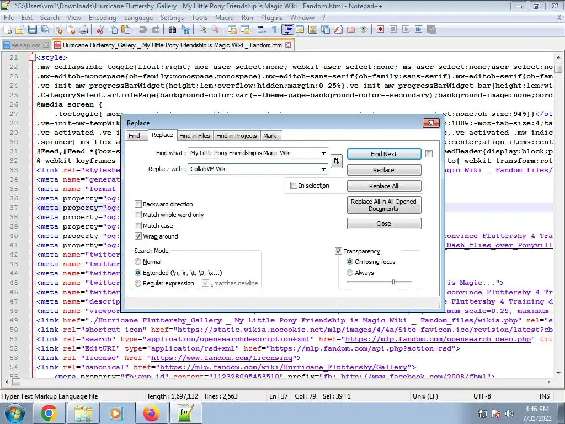Screen dimensions: 565x424
Task: Open the Find in Projects tab
Action: pyautogui.click(x=236, y=136)
